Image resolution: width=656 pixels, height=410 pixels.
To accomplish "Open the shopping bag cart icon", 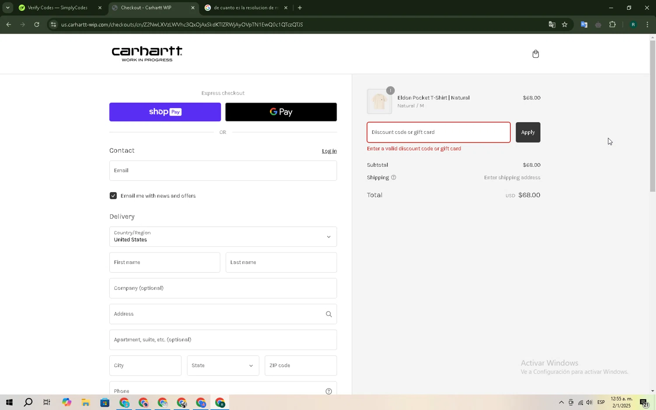I will [x=535, y=54].
